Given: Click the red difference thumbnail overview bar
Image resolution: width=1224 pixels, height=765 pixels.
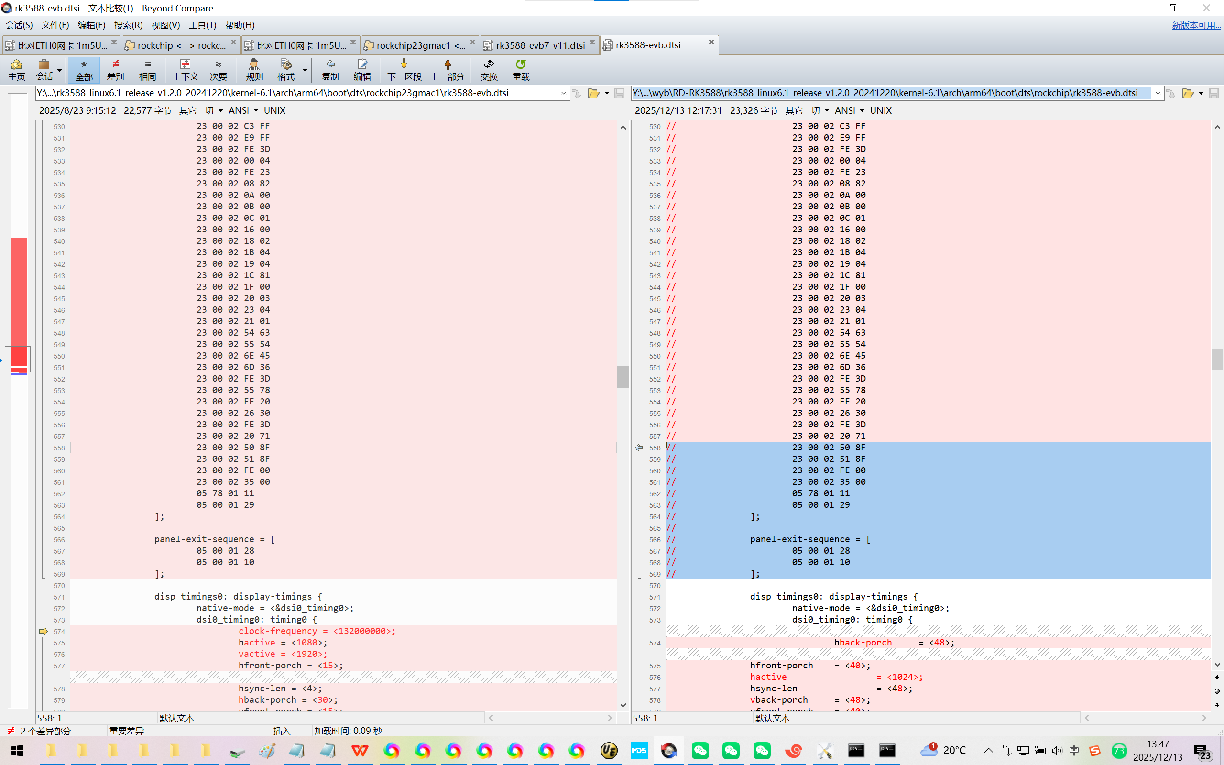Looking at the screenshot, I should point(19,298).
